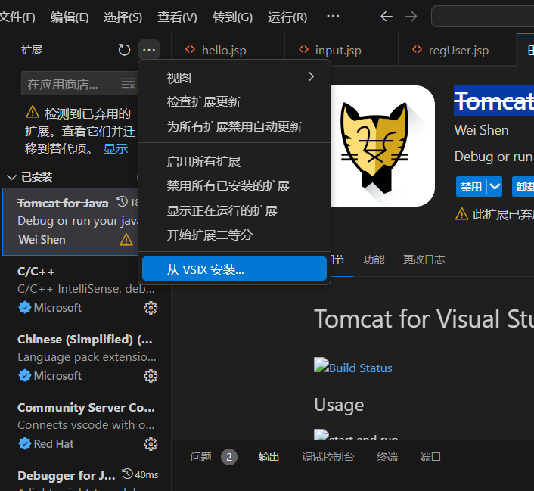534x491 pixels.
Task: Choose 启用所有扩展
Action: 234,161
